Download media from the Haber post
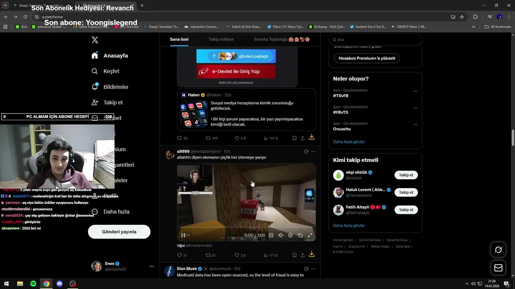 pos(311,137)
